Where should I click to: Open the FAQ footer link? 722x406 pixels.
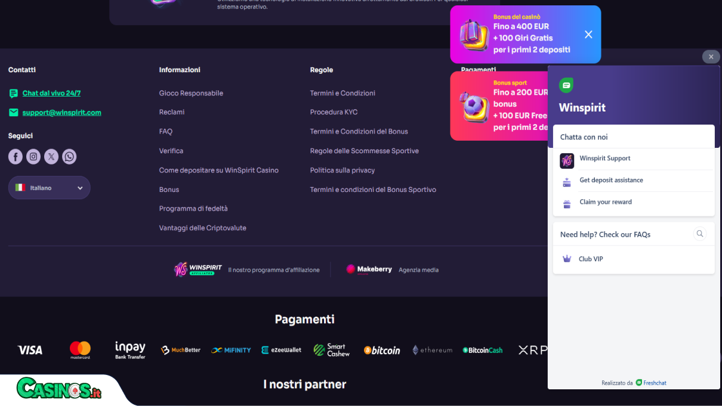coord(166,131)
